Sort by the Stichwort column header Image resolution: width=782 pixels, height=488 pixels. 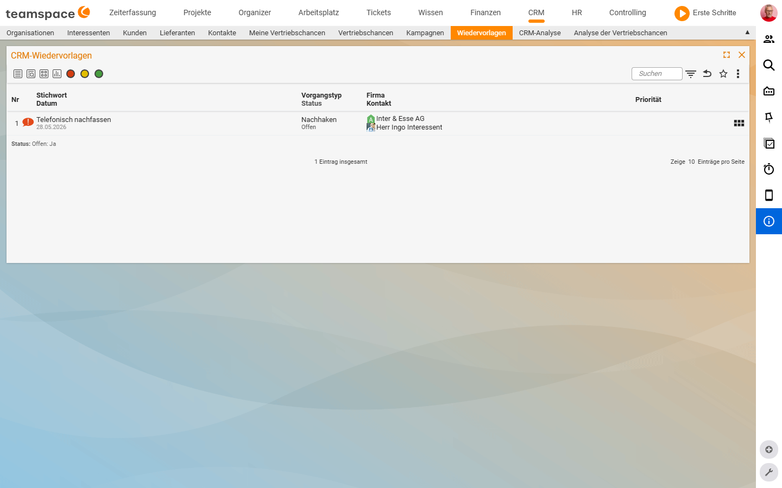52,95
